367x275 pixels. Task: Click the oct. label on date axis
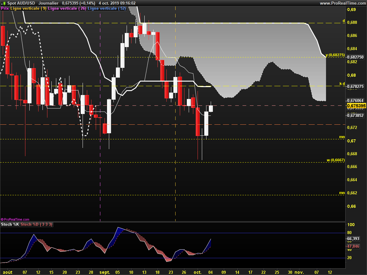198,272
